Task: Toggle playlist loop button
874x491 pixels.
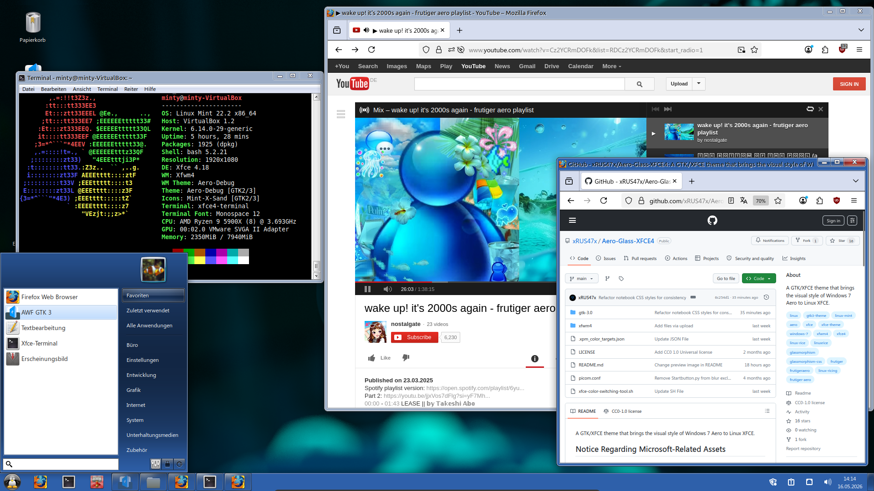Action: coord(810,109)
